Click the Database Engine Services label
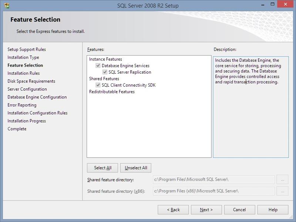Viewport: 296px width, 222px height. [x=125, y=66]
